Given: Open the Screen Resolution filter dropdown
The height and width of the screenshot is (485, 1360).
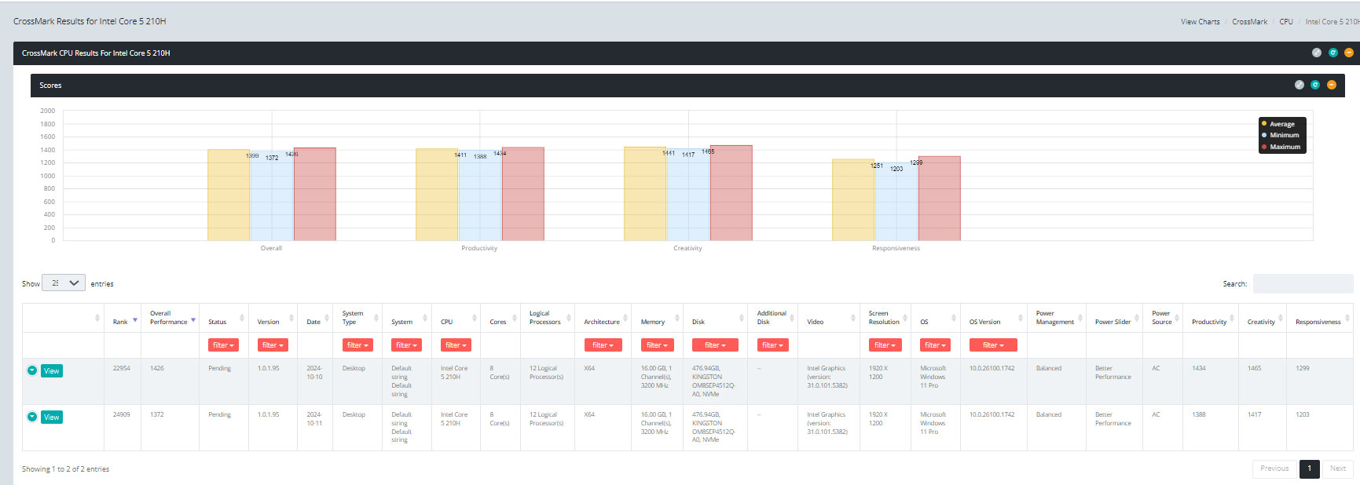Looking at the screenshot, I should pyautogui.click(x=885, y=345).
